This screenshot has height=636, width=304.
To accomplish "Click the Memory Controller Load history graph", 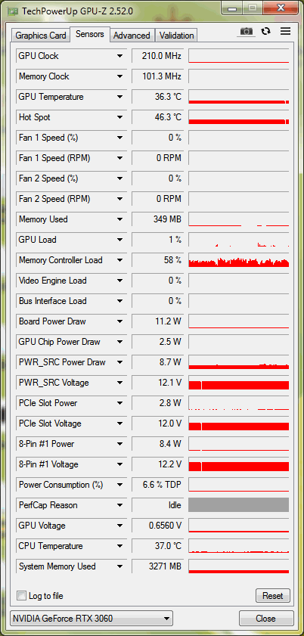I will 239,260.
